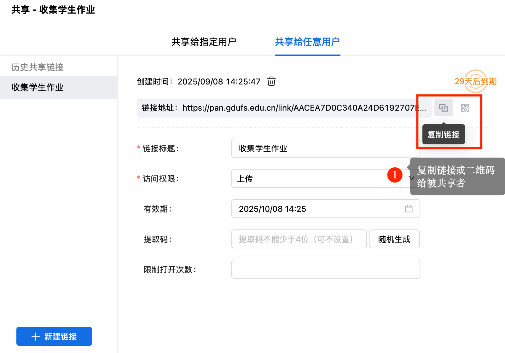This screenshot has height=353, width=505.
Task: Select the 共享给任意用户 tab
Action: click(307, 42)
